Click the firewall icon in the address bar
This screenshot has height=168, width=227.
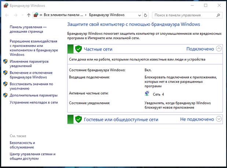click(x=36, y=15)
